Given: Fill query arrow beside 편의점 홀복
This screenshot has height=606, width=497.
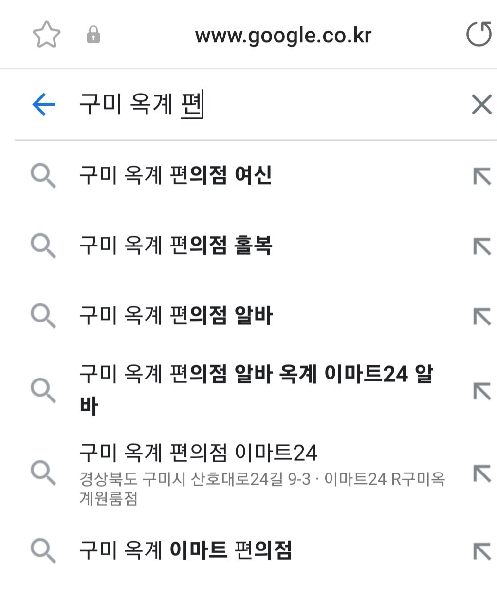Looking at the screenshot, I should point(482,246).
